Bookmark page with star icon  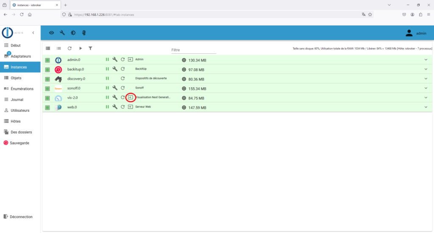point(370,15)
